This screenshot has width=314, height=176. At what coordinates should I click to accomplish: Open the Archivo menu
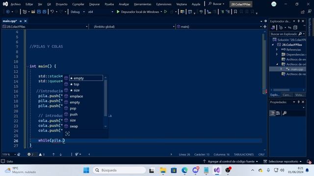click(16, 4)
